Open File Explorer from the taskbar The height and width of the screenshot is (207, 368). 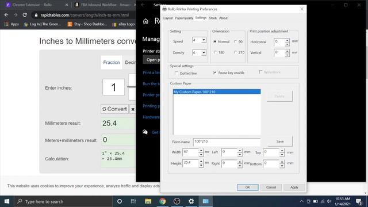click(148, 201)
